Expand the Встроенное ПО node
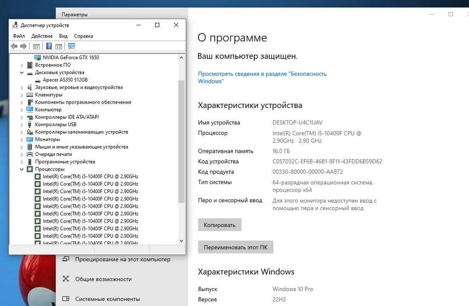This screenshot has height=306, width=469. click(22, 65)
